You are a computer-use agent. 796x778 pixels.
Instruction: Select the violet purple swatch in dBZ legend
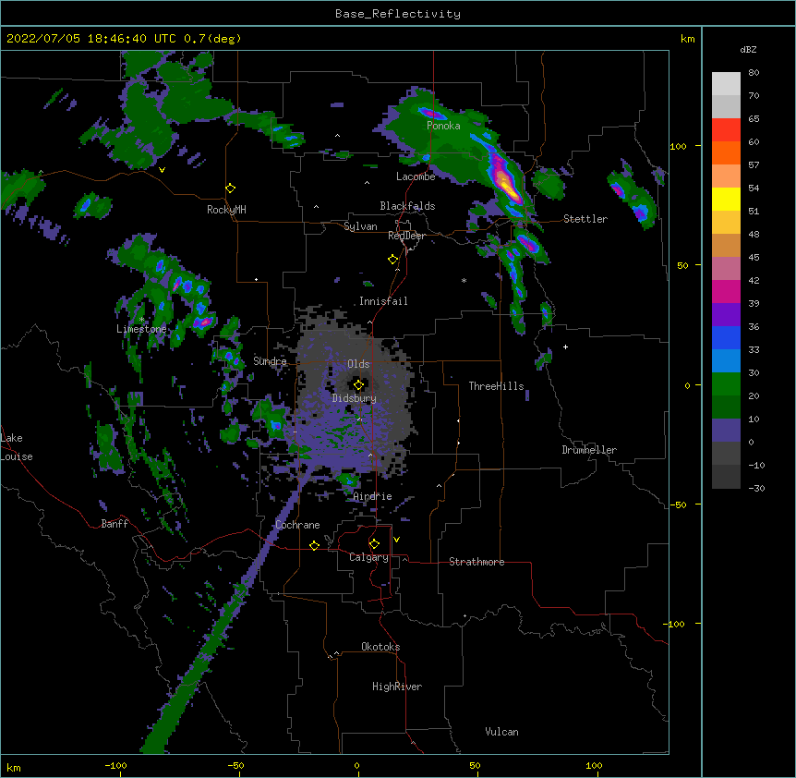[726, 315]
